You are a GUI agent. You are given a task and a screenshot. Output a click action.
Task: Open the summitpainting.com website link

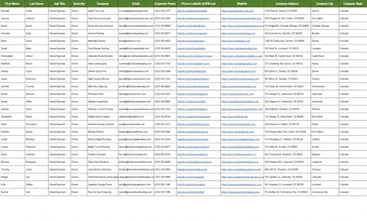tap(238, 33)
